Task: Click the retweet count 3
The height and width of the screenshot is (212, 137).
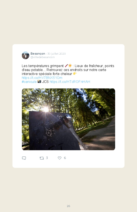Action: [x=47, y=158]
